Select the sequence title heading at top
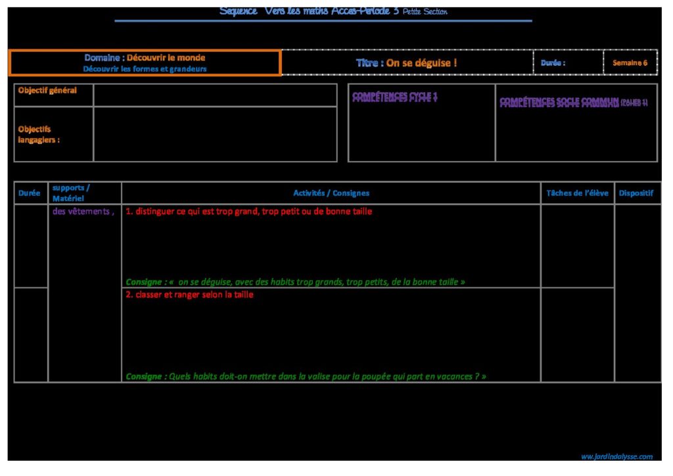 [333, 11]
